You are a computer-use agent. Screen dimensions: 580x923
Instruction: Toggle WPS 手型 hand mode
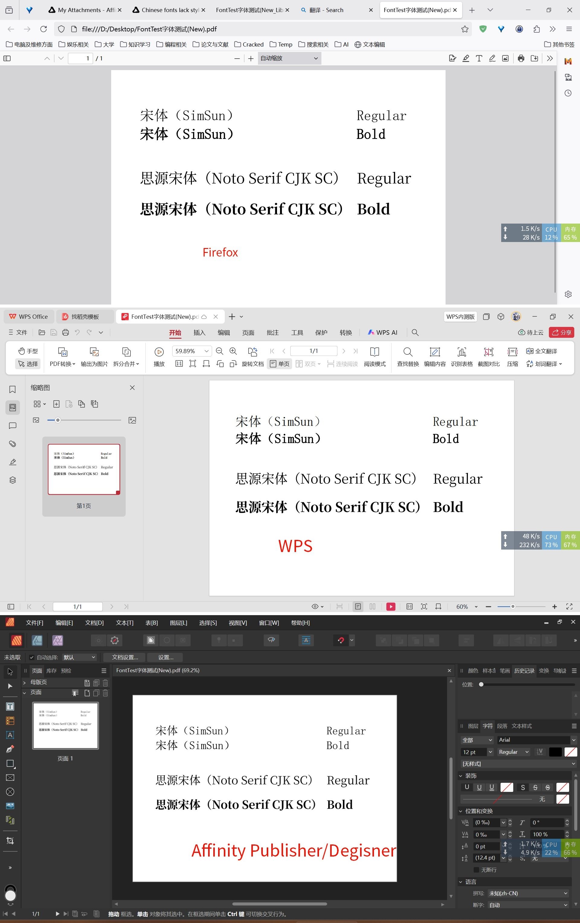pos(27,351)
